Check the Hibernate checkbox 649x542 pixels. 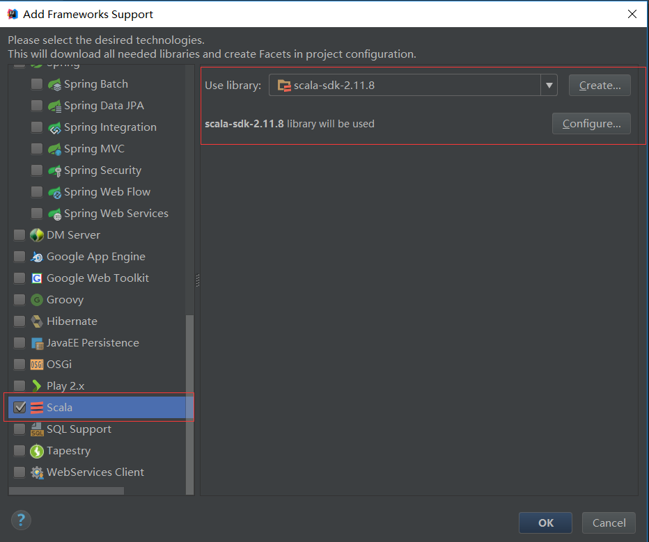click(x=19, y=321)
